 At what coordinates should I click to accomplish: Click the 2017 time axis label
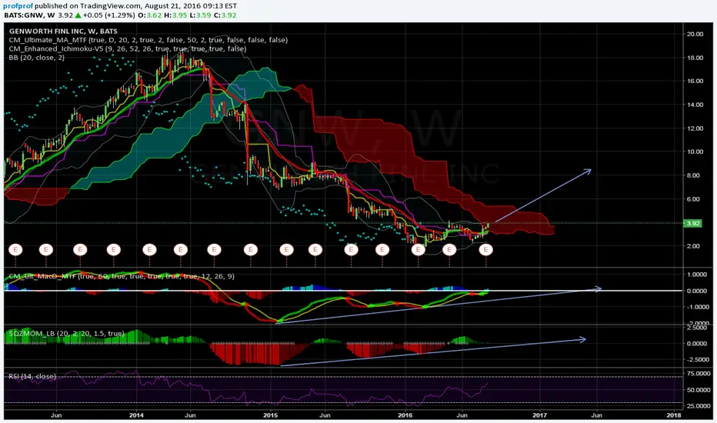[x=540, y=415]
